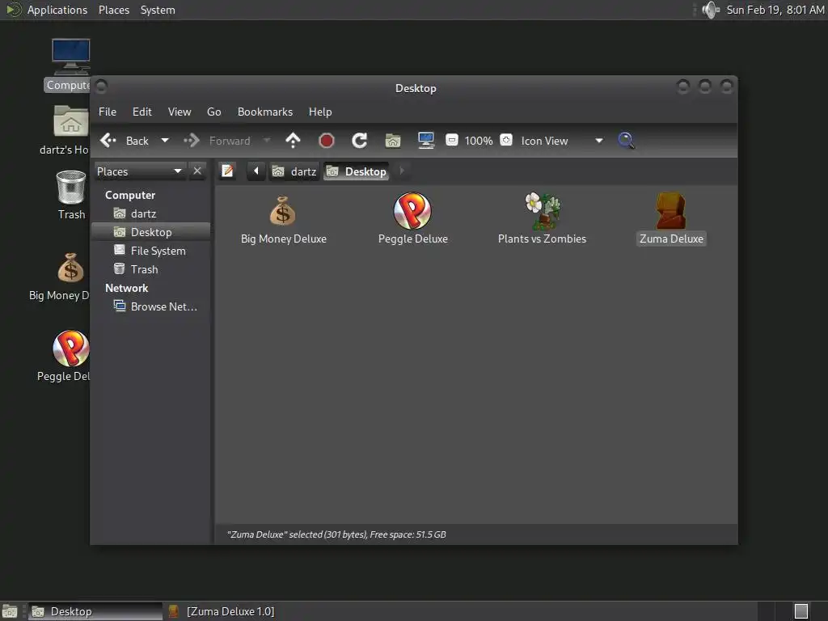Click the status bar selection text

336,534
